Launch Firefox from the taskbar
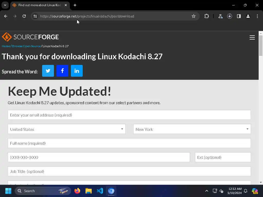The width and height of the screenshot is (263, 197). click(77, 191)
